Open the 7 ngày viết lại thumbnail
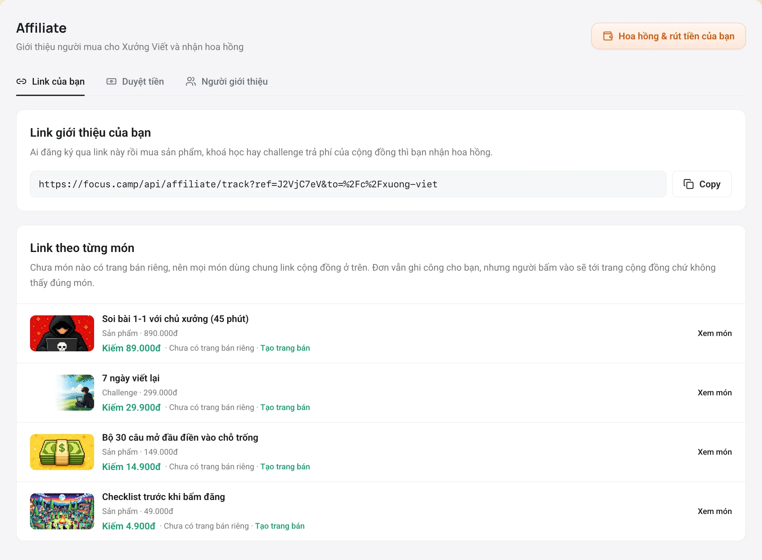Image resolution: width=762 pixels, height=560 pixels. tap(62, 393)
